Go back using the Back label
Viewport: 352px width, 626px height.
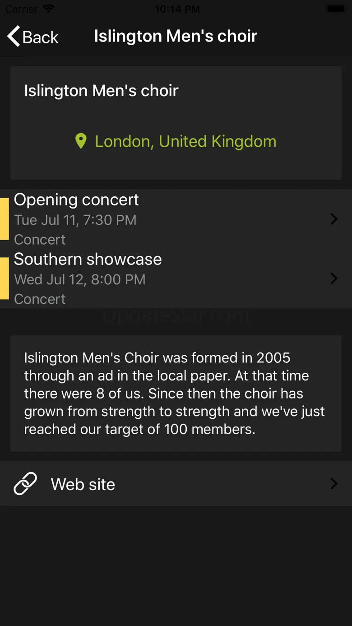click(41, 37)
